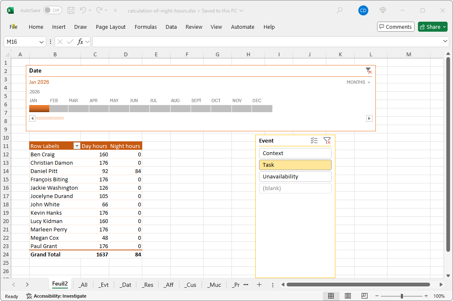Click the Share button

[x=433, y=27]
